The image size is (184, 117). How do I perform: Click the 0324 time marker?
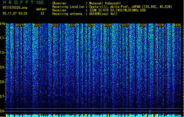(x=72, y=25)
